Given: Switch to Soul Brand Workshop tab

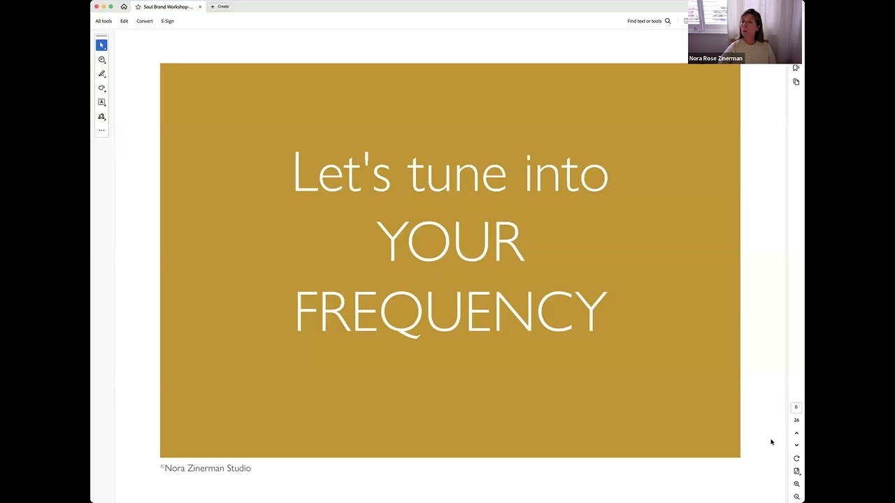Looking at the screenshot, I should pos(168,6).
